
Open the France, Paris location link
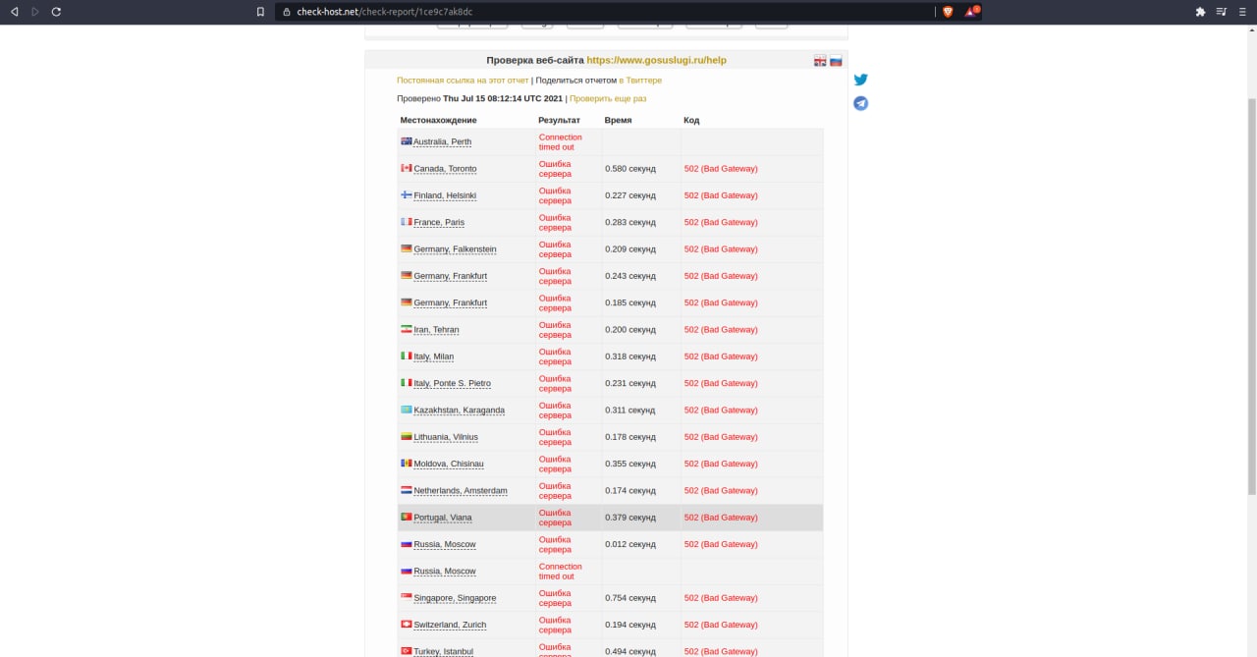(439, 223)
